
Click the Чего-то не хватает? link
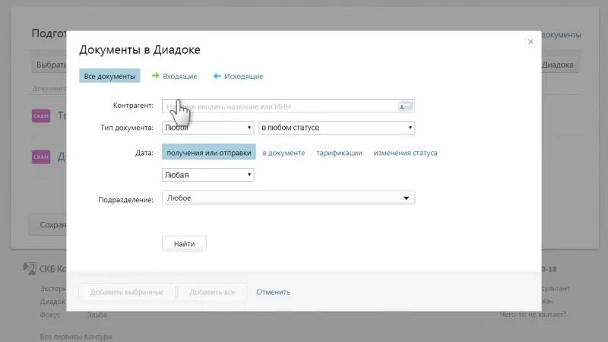[533, 314]
